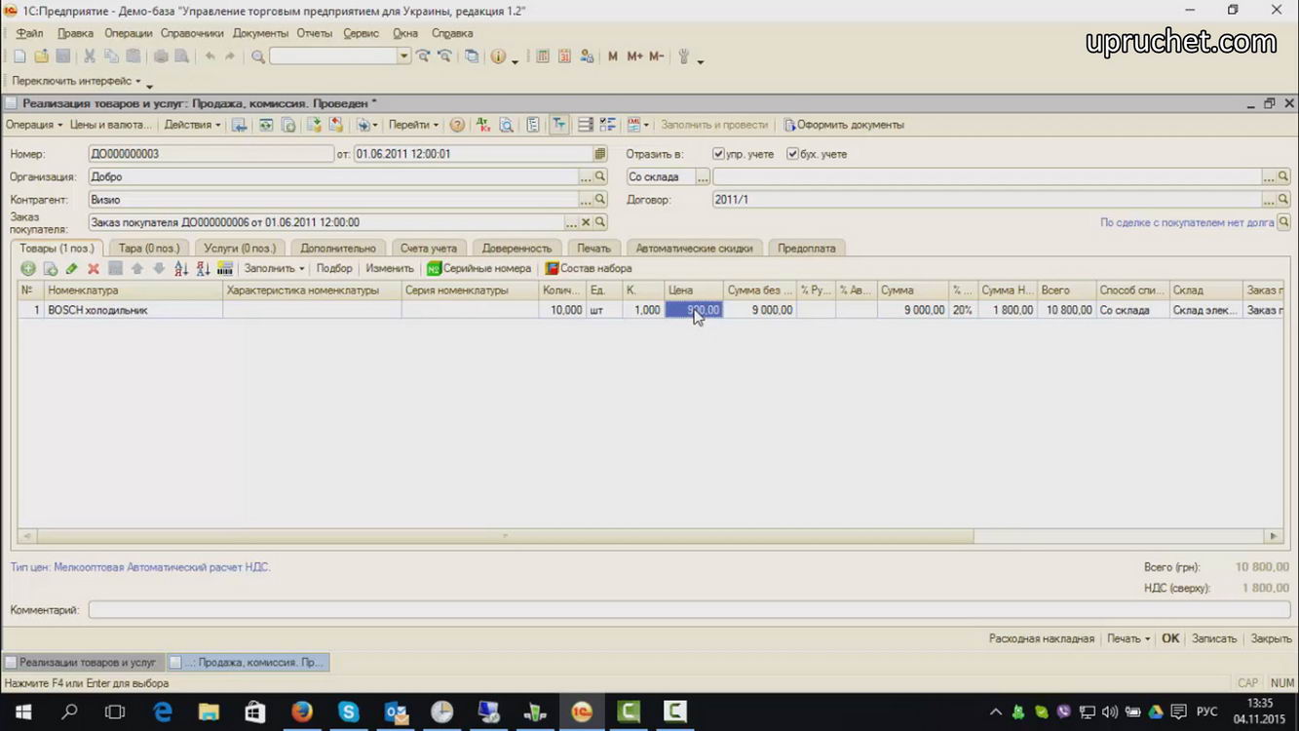Open the calendar icon in main toolbar
Image resolution: width=1299 pixels, height=731 pixels.
[564, 57]
